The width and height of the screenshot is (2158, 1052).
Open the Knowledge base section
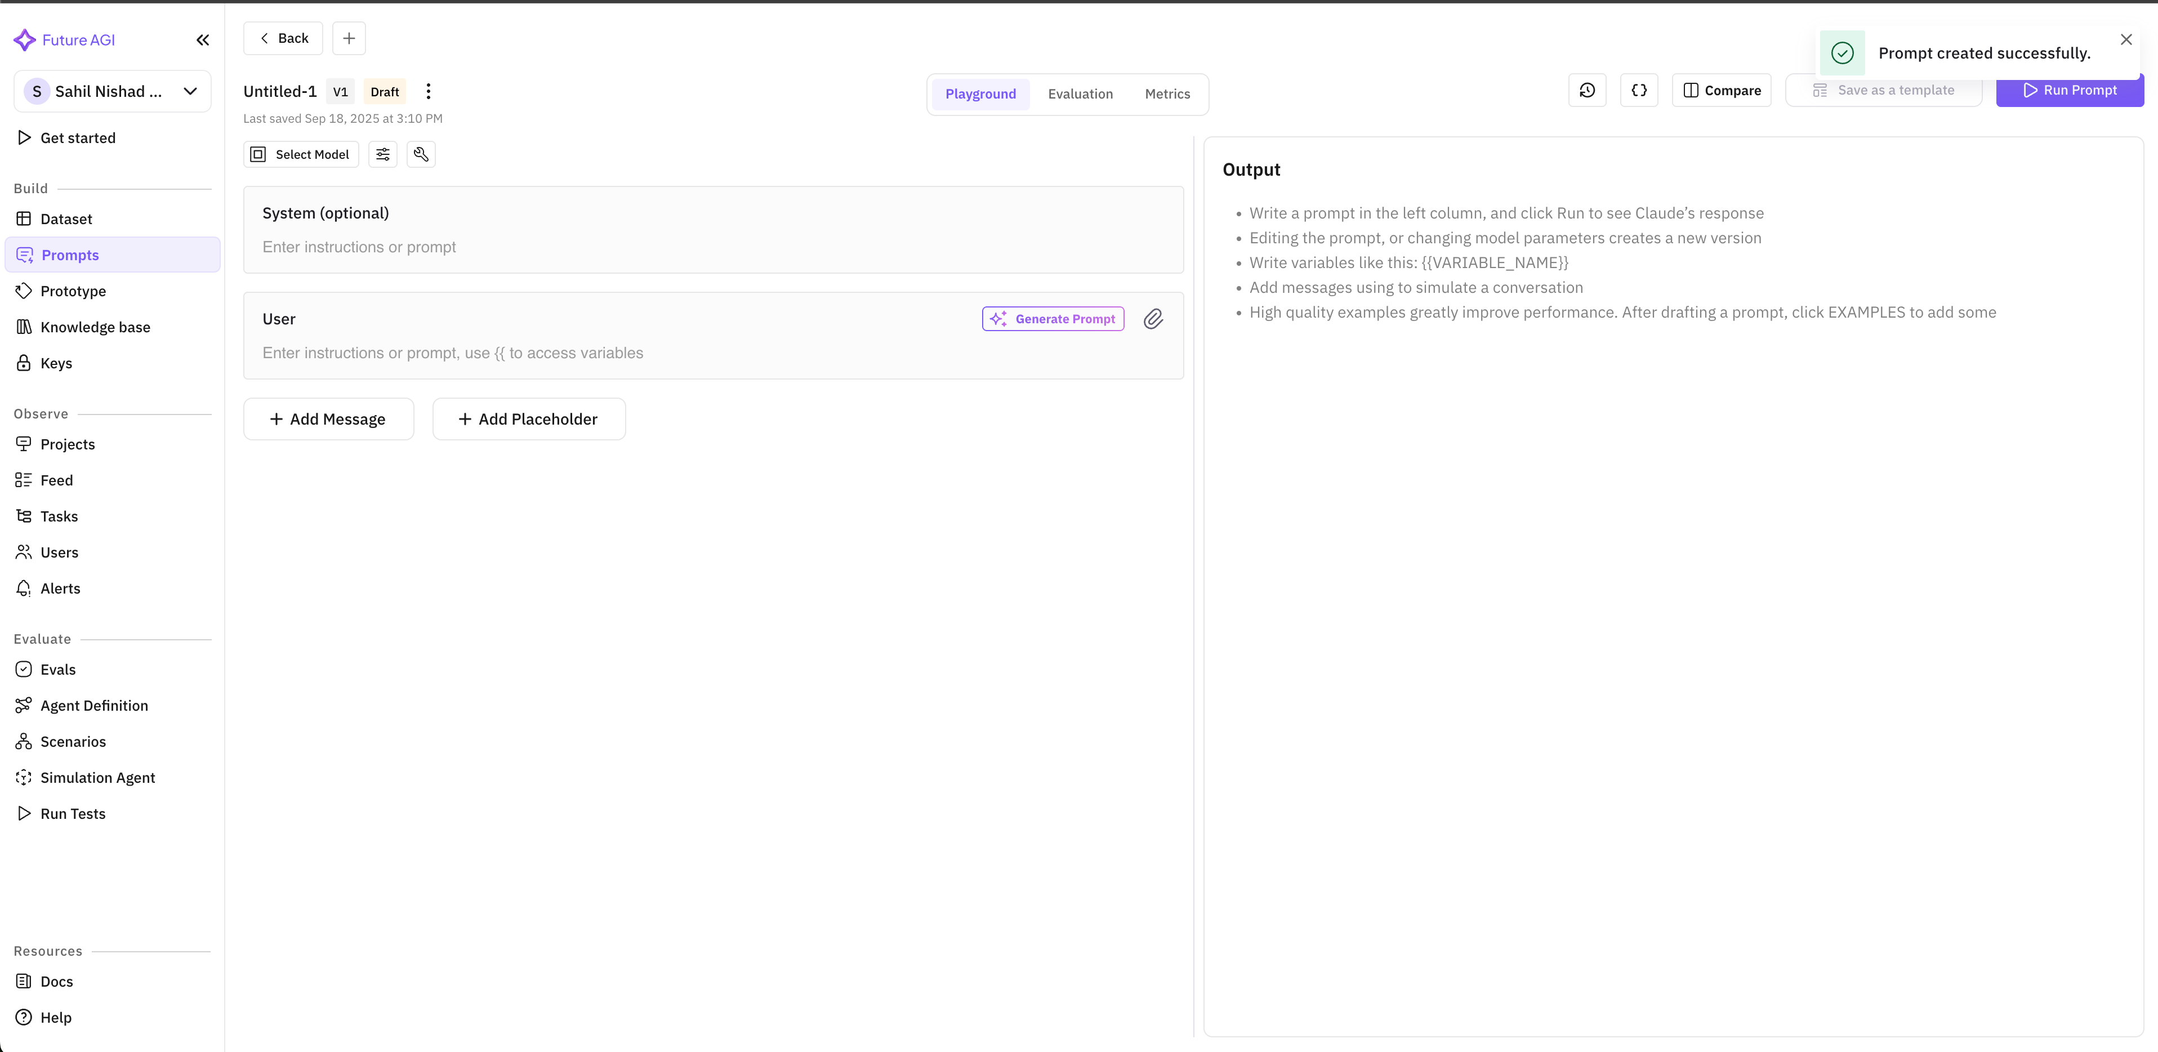(x=95, y=327)
